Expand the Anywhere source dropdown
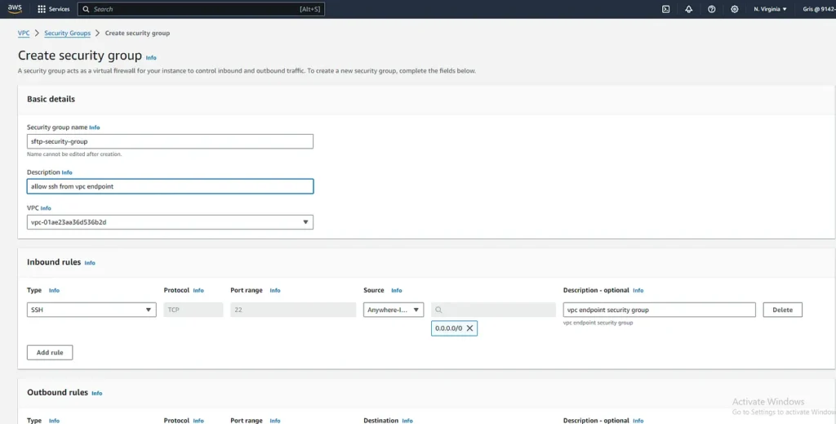The image size is (836, 424). pos(394,310)
